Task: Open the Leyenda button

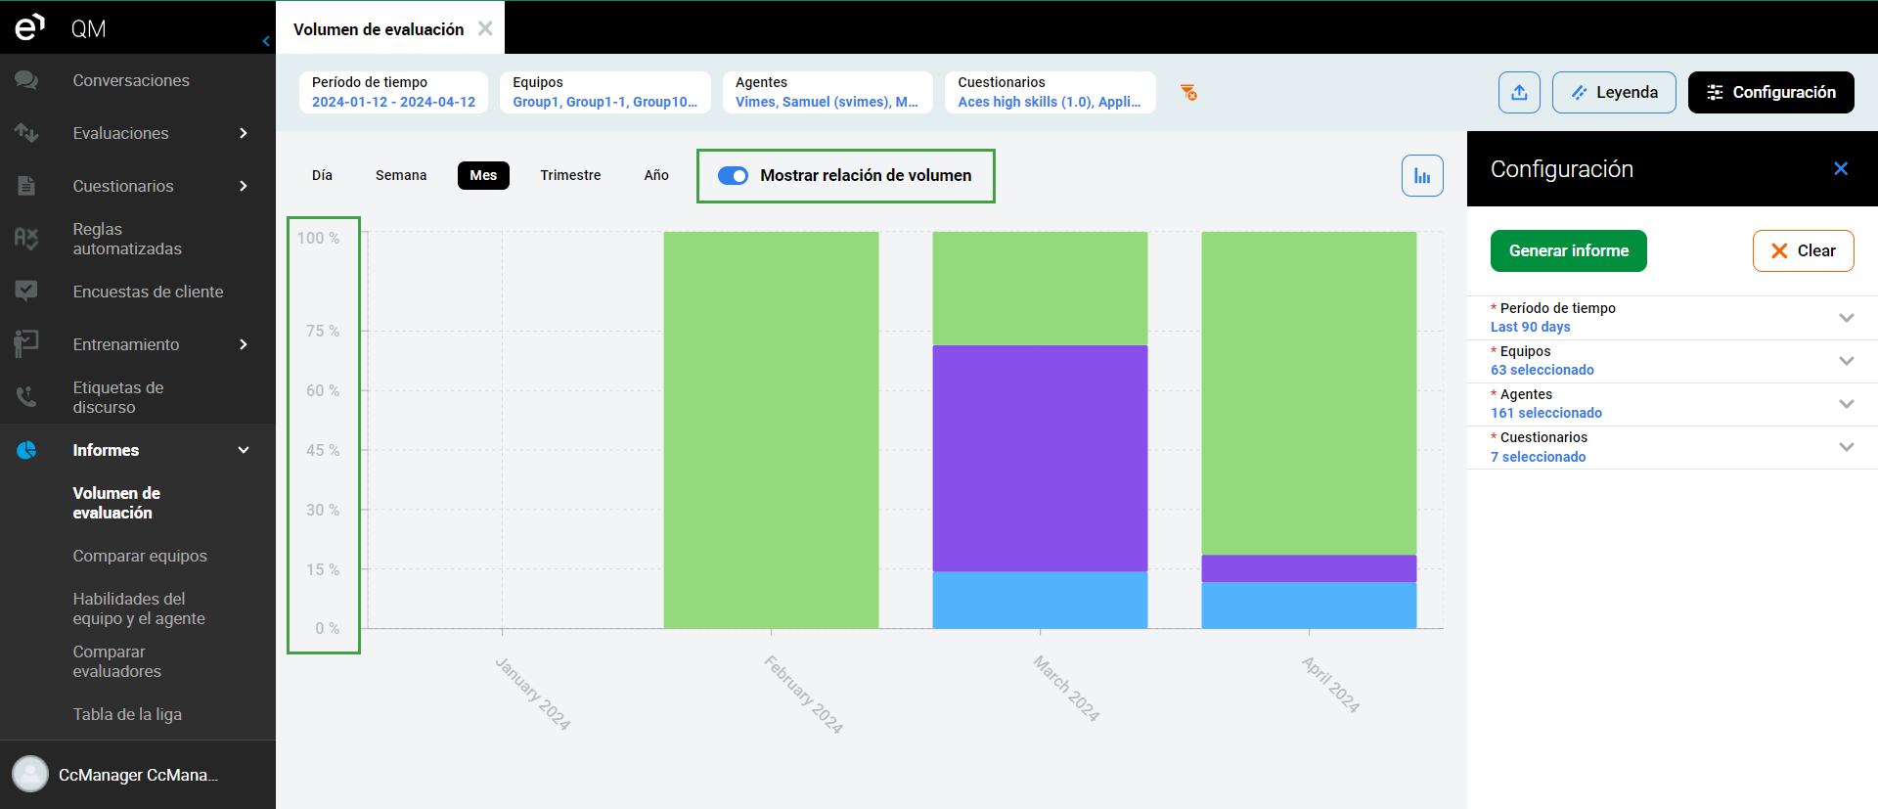Action: [1614, 93]
